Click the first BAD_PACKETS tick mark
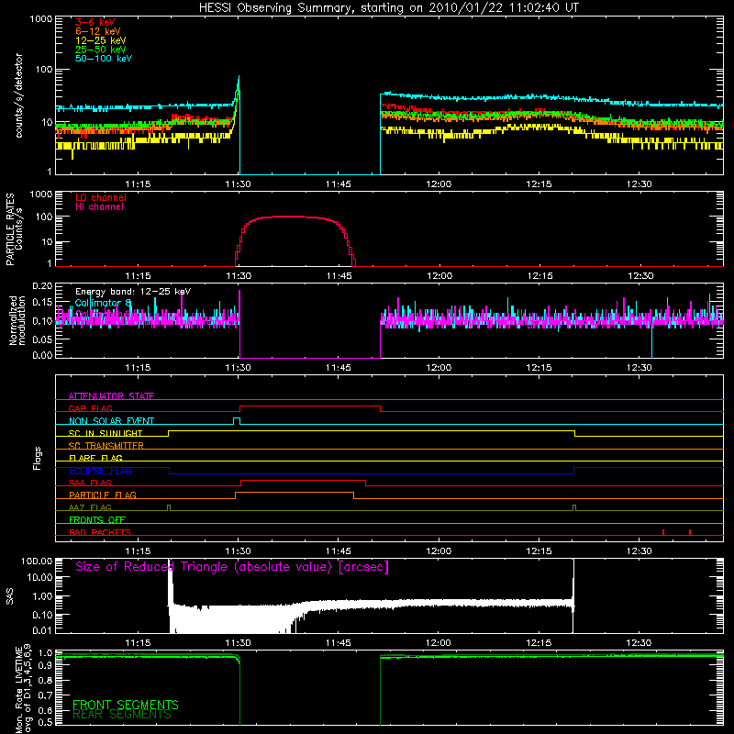This screenshot has width=734, height=734. click(x=663, y=532)
